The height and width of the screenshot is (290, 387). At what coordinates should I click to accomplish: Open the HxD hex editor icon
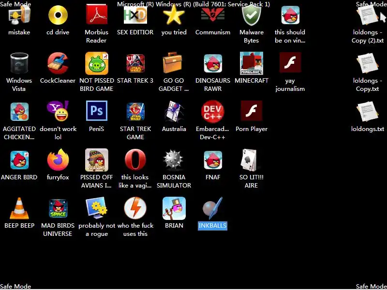(x=135, y=15)
